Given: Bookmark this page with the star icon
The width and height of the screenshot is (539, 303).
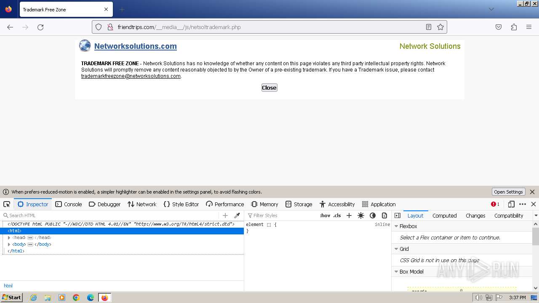Looking at the screenshot, I should pos(440,27).
